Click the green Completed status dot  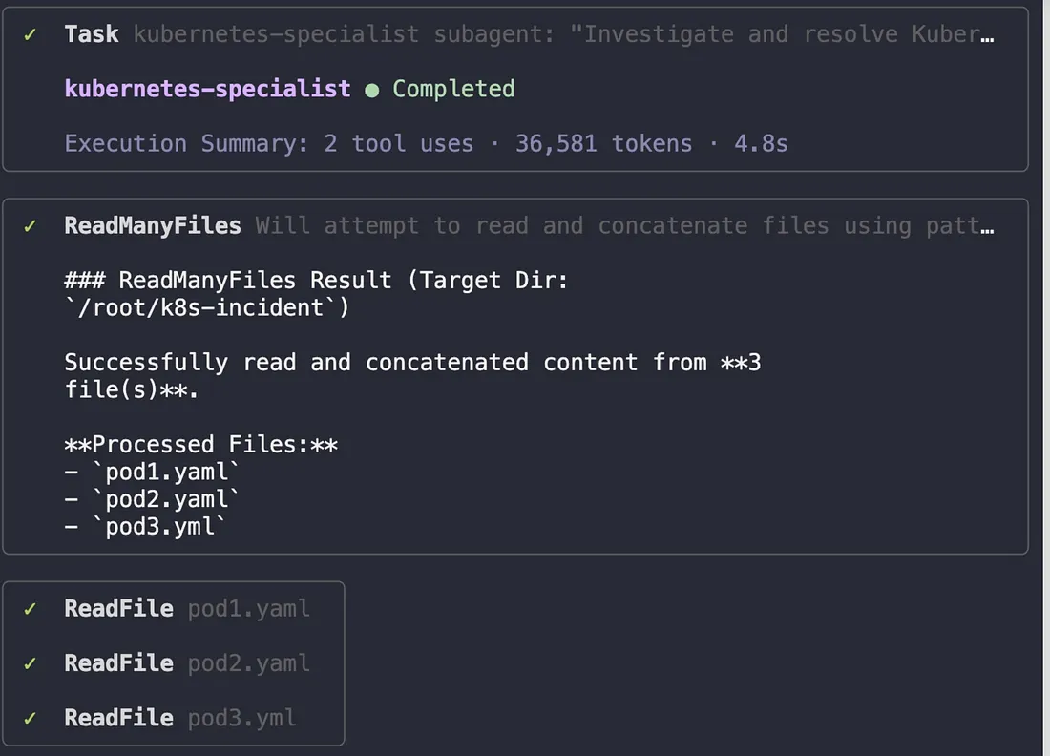[371, 90]
